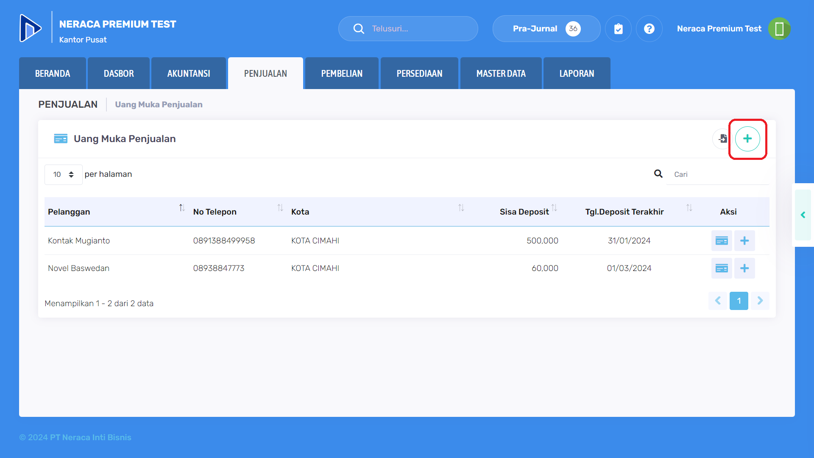
Task: Click KOTA CIMAHI in Novel Baswedan row
Action: (315, 268)
